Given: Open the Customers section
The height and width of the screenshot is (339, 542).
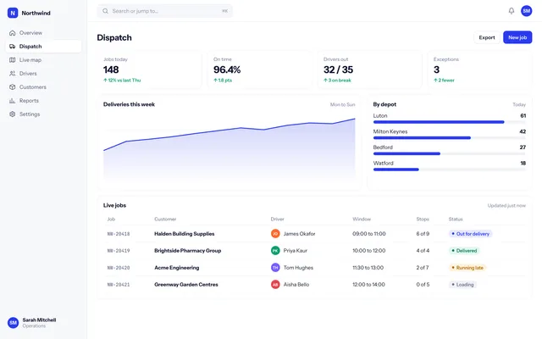Looking at the screenshot, I should tap(43, 86).
